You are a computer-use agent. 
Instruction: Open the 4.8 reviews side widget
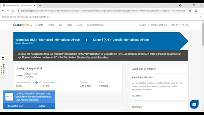3,66
